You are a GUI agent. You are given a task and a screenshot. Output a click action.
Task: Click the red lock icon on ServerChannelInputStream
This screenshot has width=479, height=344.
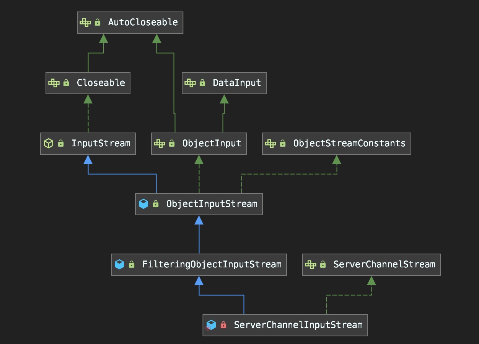(x=223, y=325)
